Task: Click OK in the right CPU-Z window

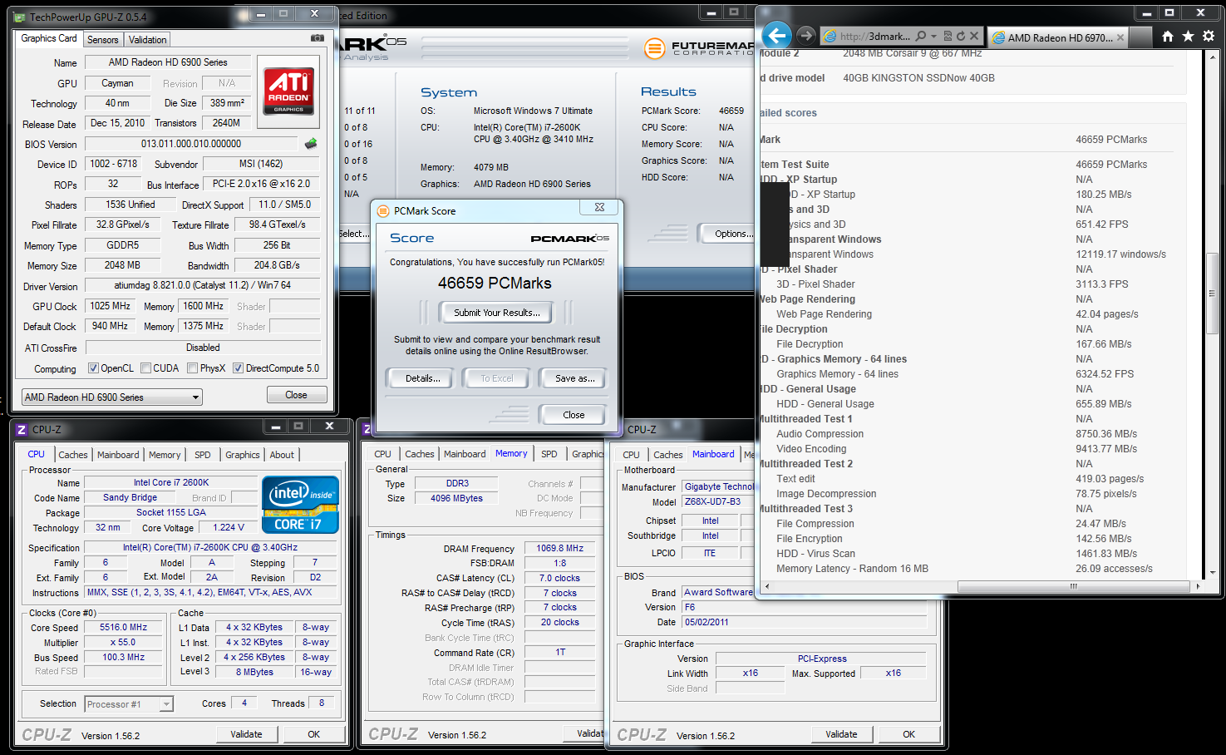Action: point(908,734)
